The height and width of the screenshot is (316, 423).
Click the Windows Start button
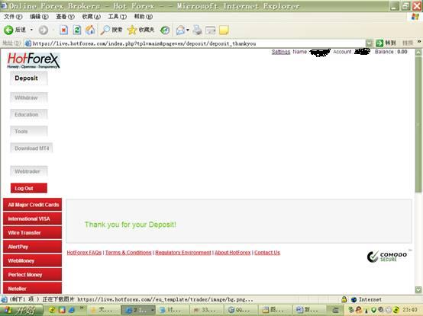point(21,310)
